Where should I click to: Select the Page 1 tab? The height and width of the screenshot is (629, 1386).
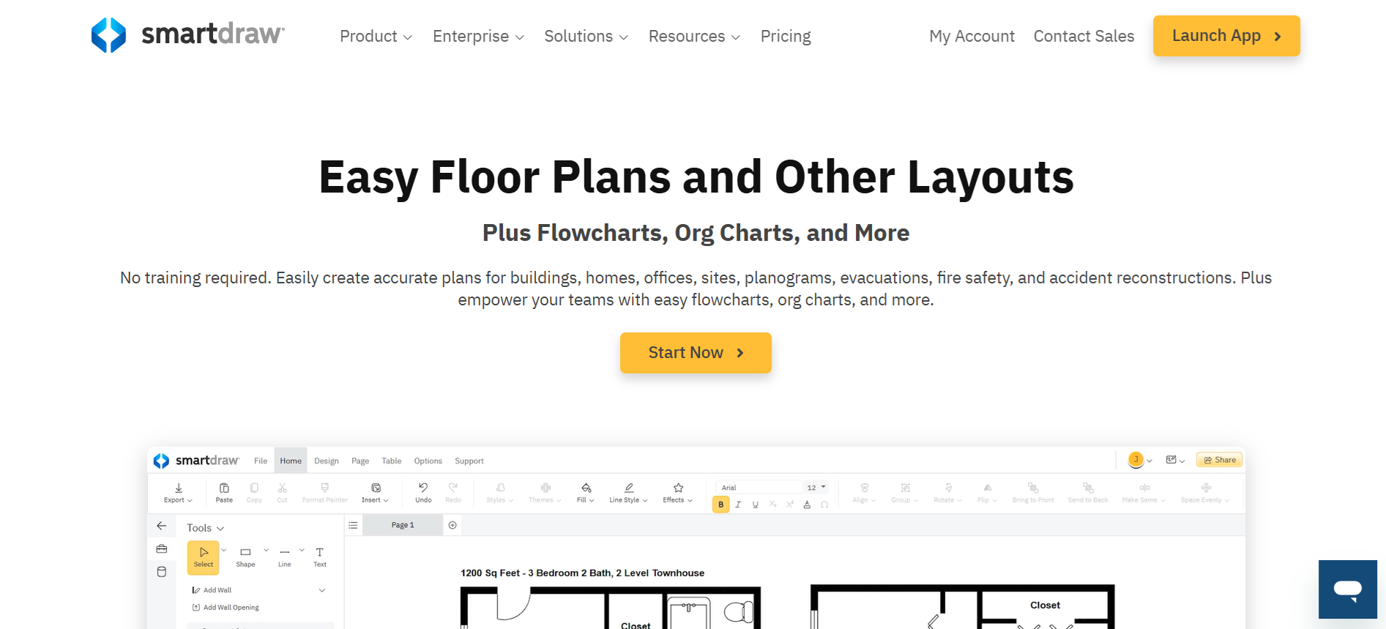(403, 525)
